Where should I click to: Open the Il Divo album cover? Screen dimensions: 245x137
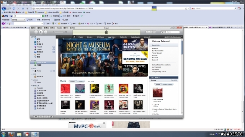pyautogui.click(x=138, y=105)
